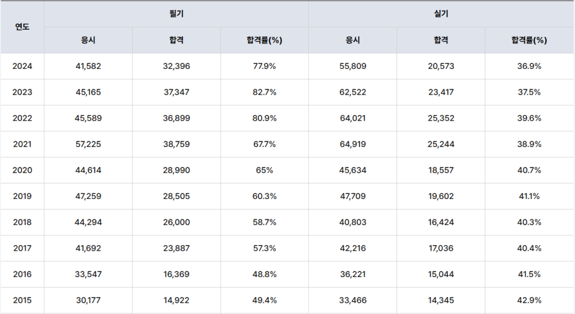Select the 필기 group header
The height and width of the screenshot is (314, 575).
(176, 14)
